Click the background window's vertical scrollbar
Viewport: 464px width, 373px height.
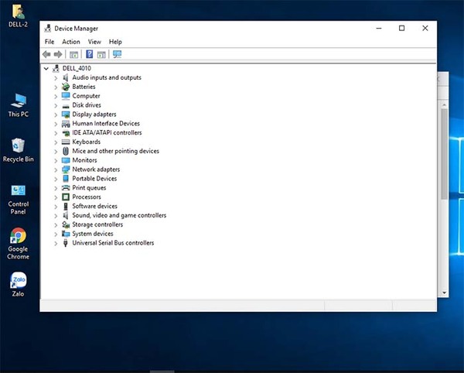click(x=443, y=155)
